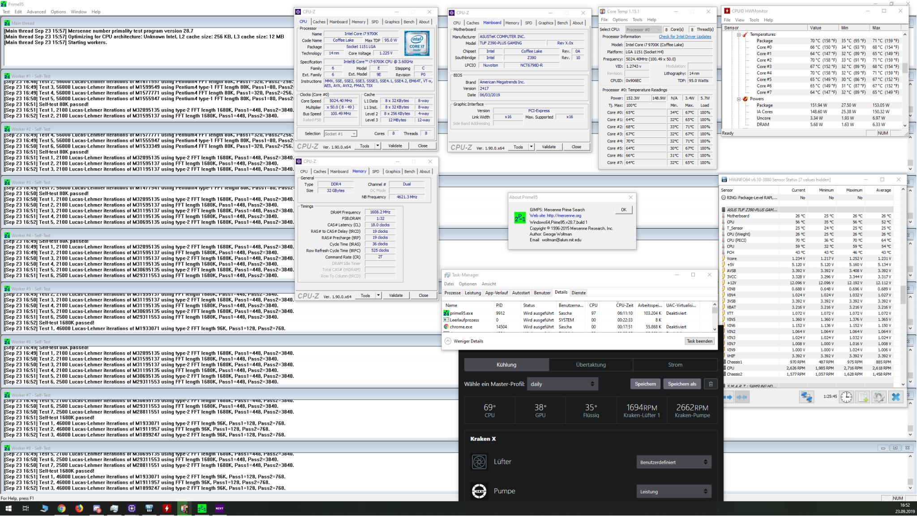Click the HWiNFO gear settings icon

point(878,397)
